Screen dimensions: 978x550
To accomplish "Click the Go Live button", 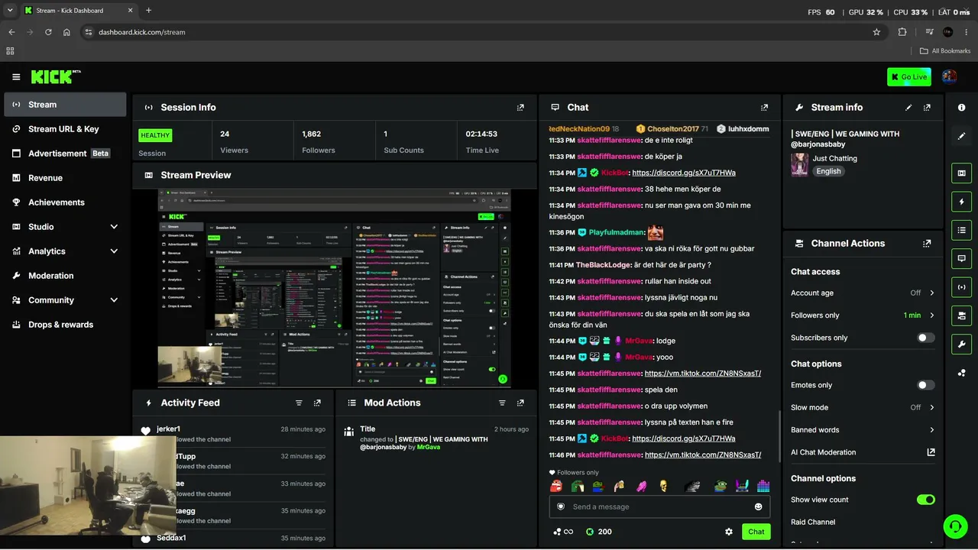I will point(908,76).
